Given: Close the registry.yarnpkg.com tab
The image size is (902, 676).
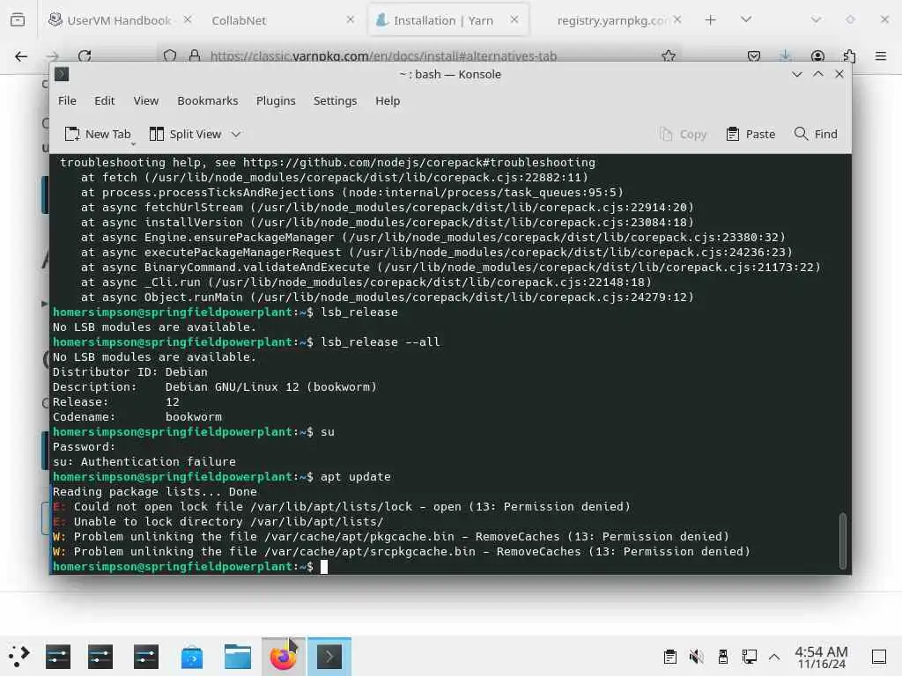Looking at the screenshot, I should click(677, 19).
